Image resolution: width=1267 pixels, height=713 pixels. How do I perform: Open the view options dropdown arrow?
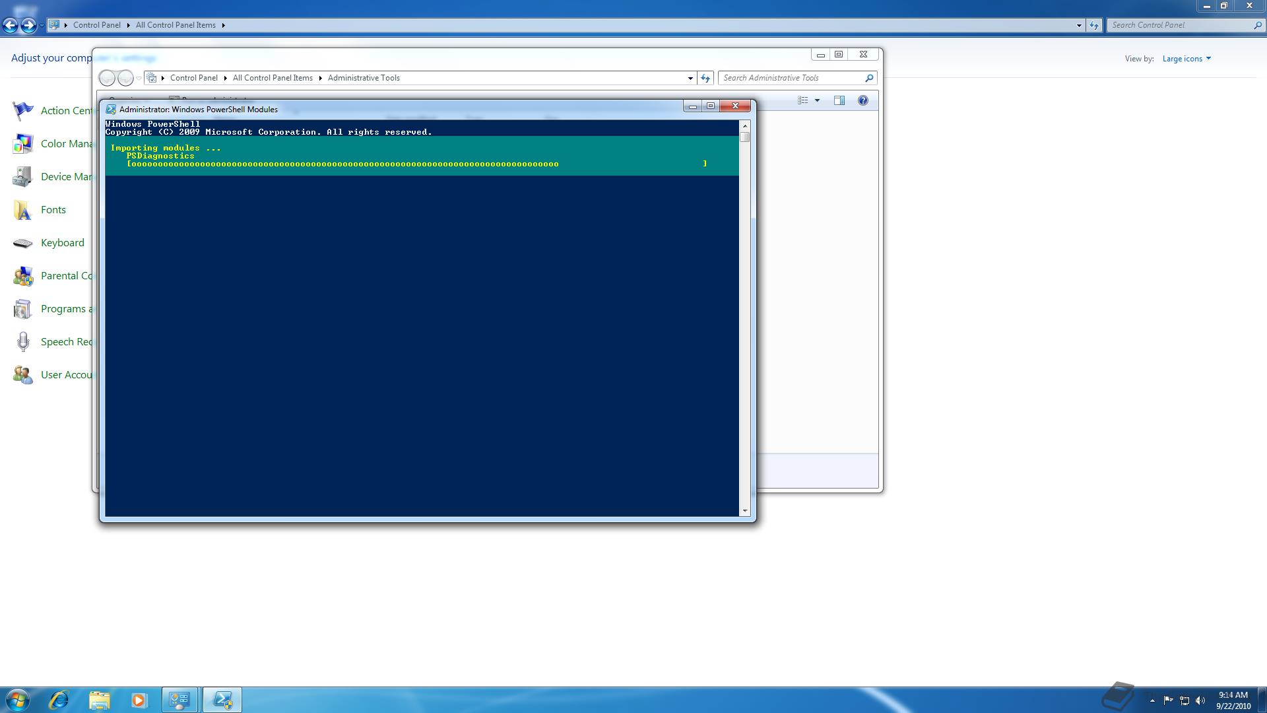click(x=817, y=100)
